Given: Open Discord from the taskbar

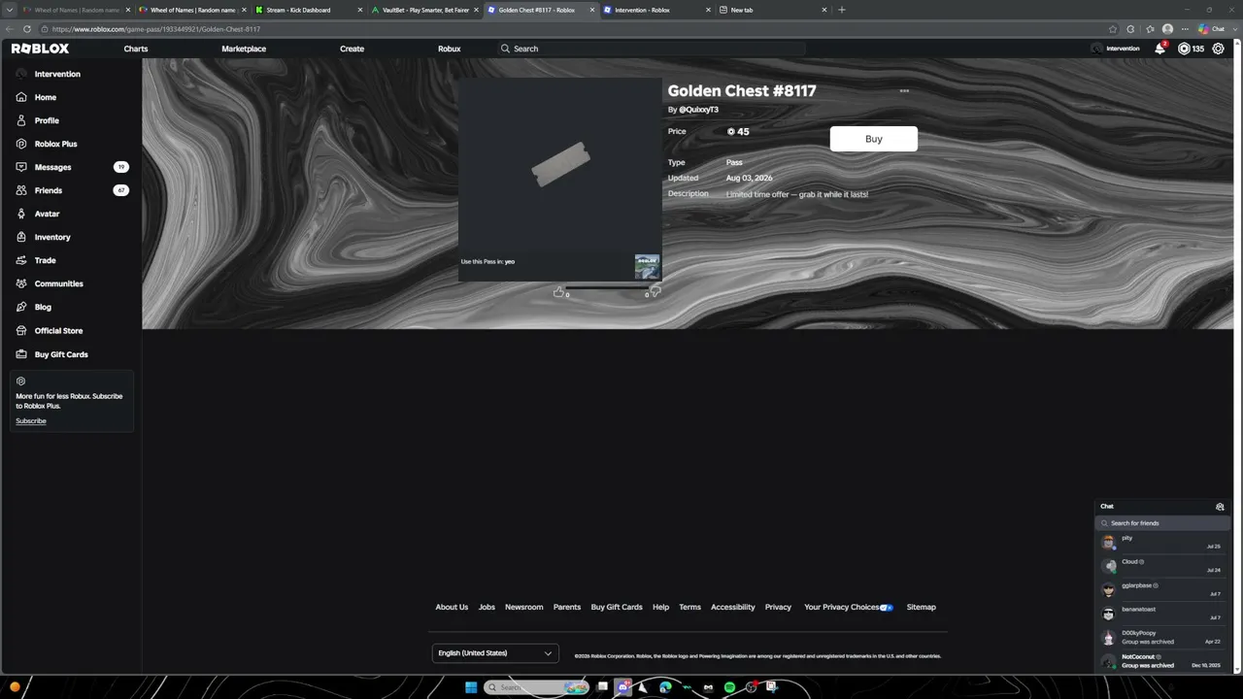Looking at the screenshot, I should [623, 687].
